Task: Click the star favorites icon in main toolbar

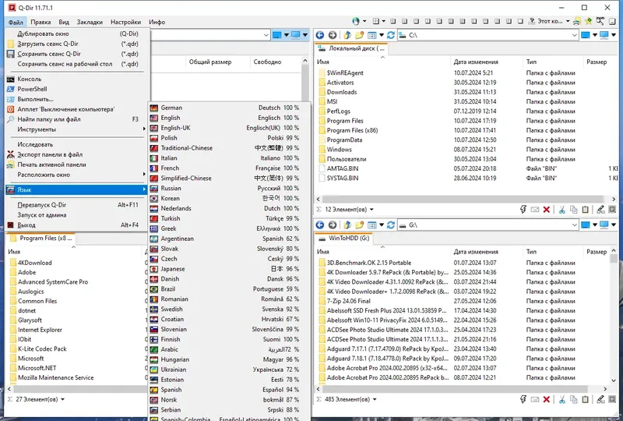Action: (x=589, y=21)
